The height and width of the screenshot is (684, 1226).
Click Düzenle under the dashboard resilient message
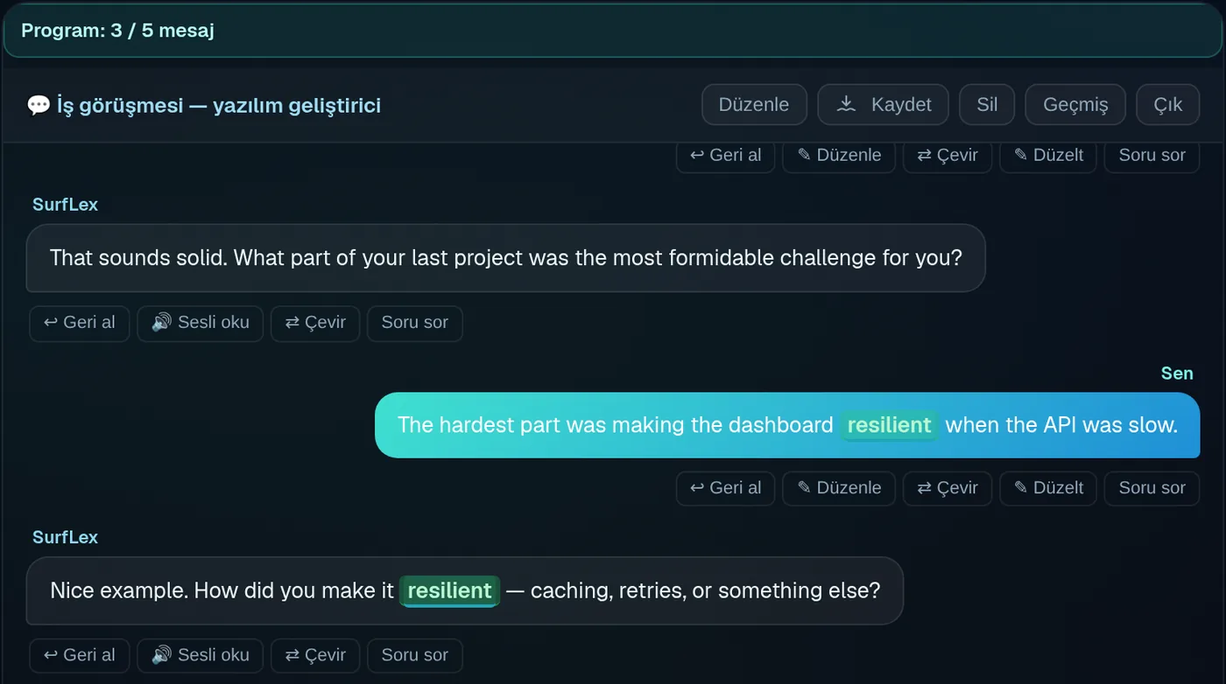click(839, 488)
